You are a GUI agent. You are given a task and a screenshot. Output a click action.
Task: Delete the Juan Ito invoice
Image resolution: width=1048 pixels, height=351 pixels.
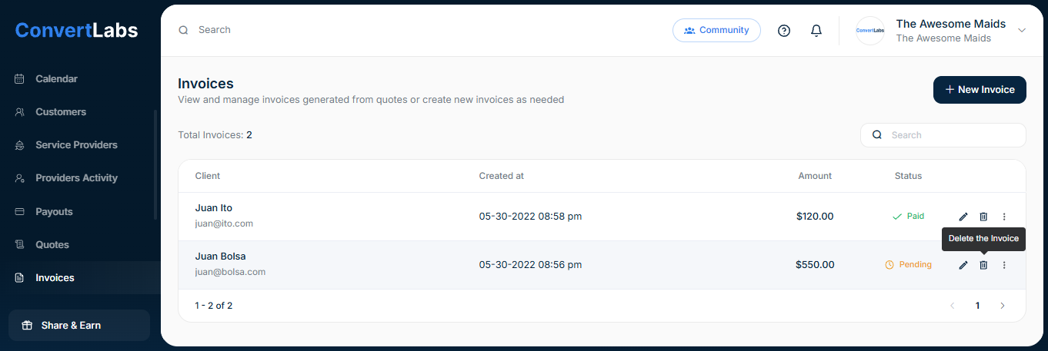click(983, 217)
